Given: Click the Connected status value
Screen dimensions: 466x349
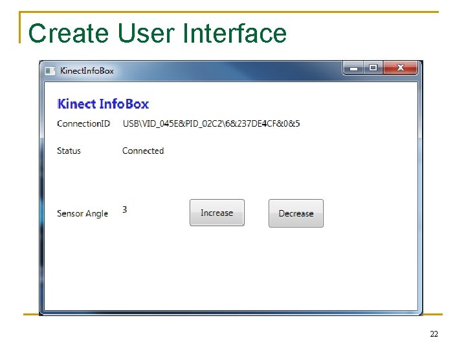Looking at the screenshot, I should pyautogui.click(x=143, y=151).
